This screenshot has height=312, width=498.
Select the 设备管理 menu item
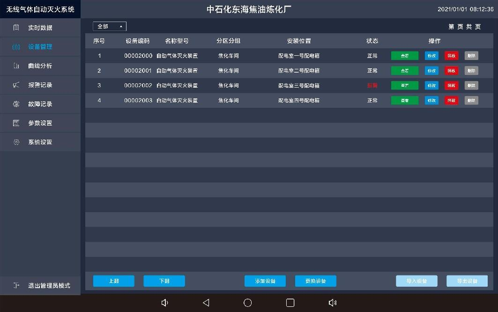(x=40, y=47)
